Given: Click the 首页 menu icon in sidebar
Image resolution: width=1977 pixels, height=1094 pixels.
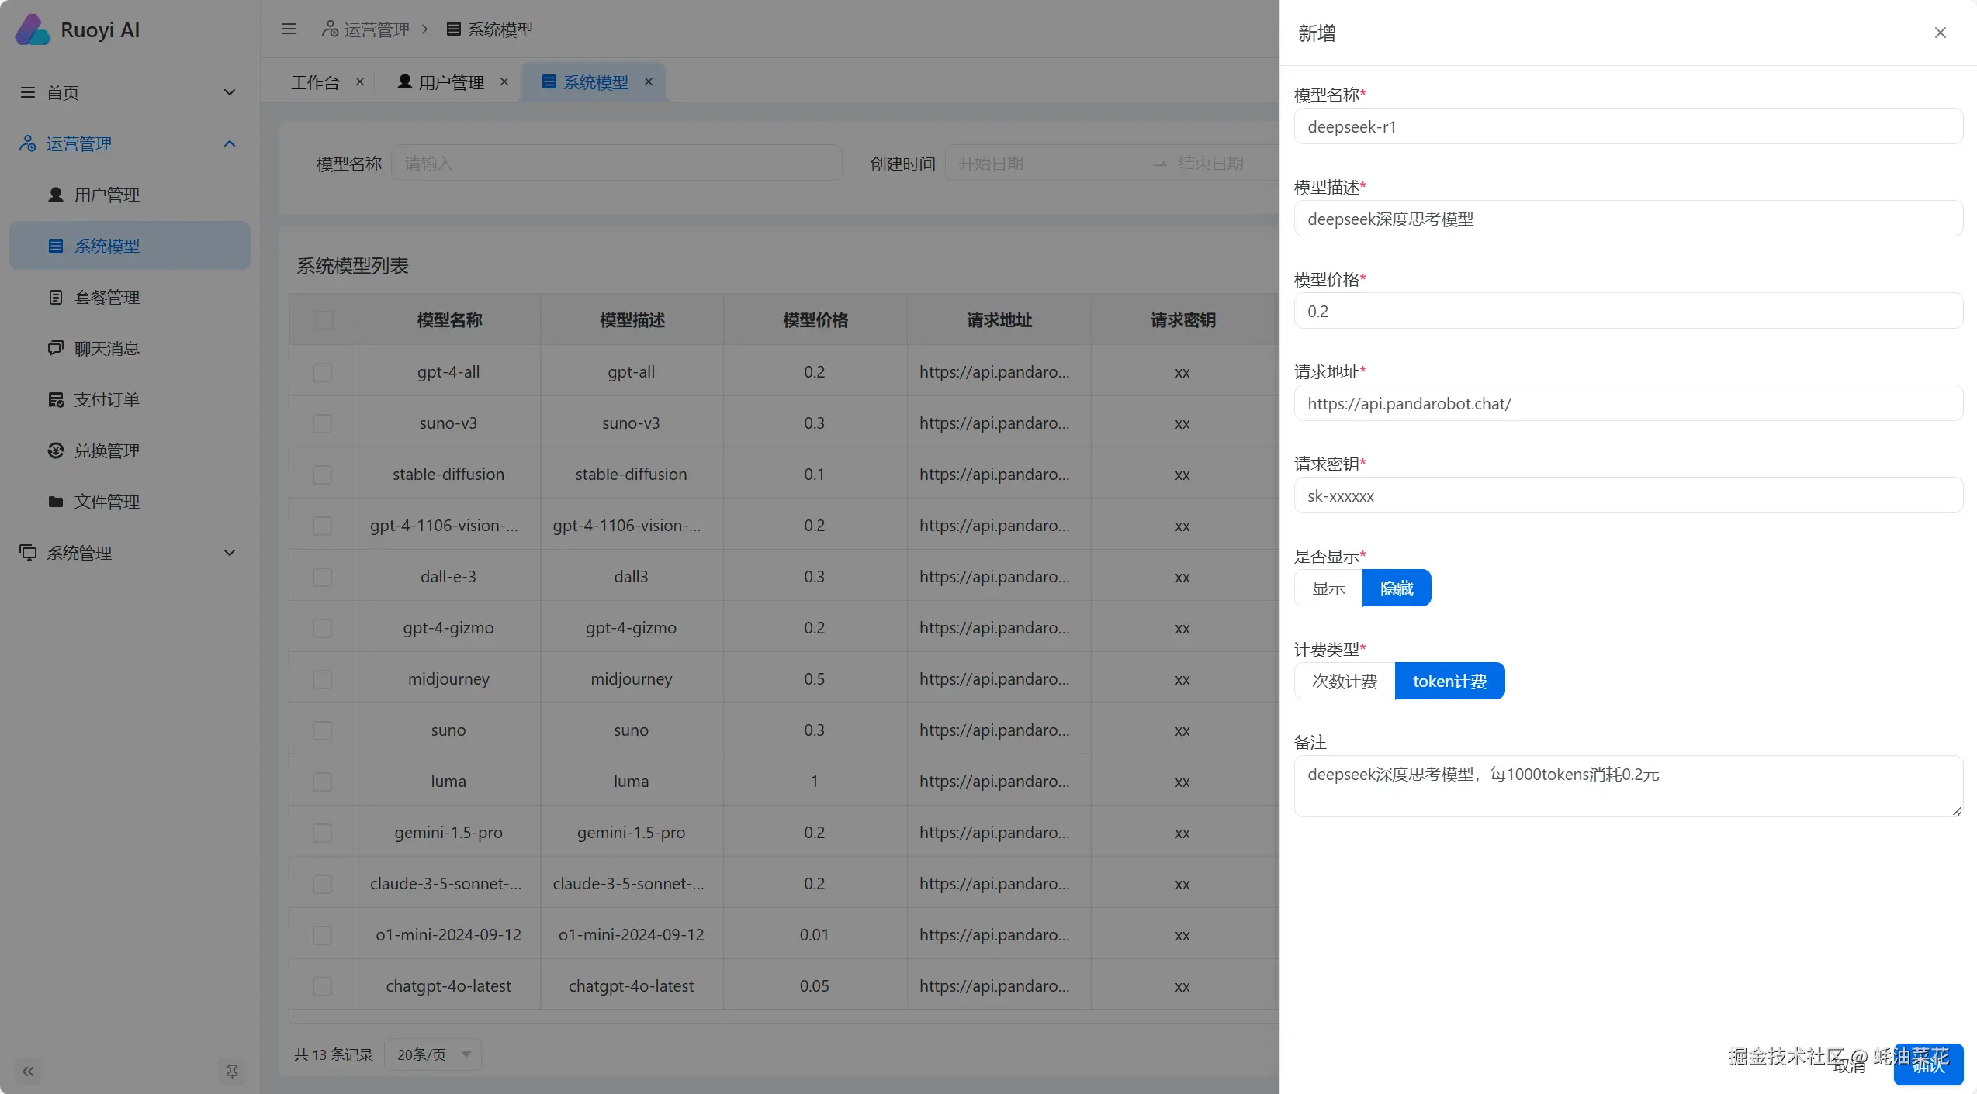Looking at the screenshot, I should point(28,92).
